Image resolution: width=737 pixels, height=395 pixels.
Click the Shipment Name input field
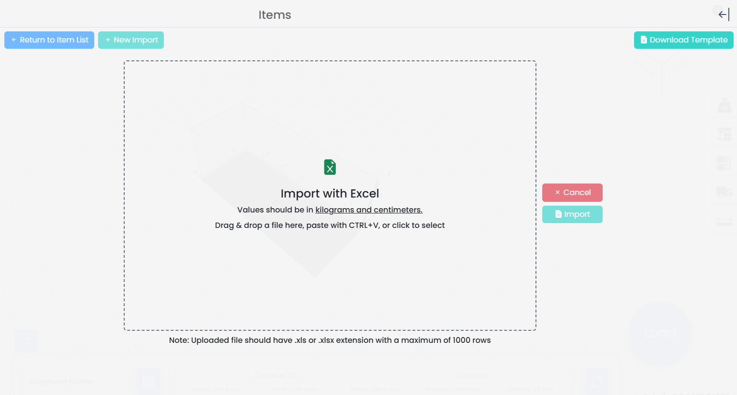coord(72,381)
